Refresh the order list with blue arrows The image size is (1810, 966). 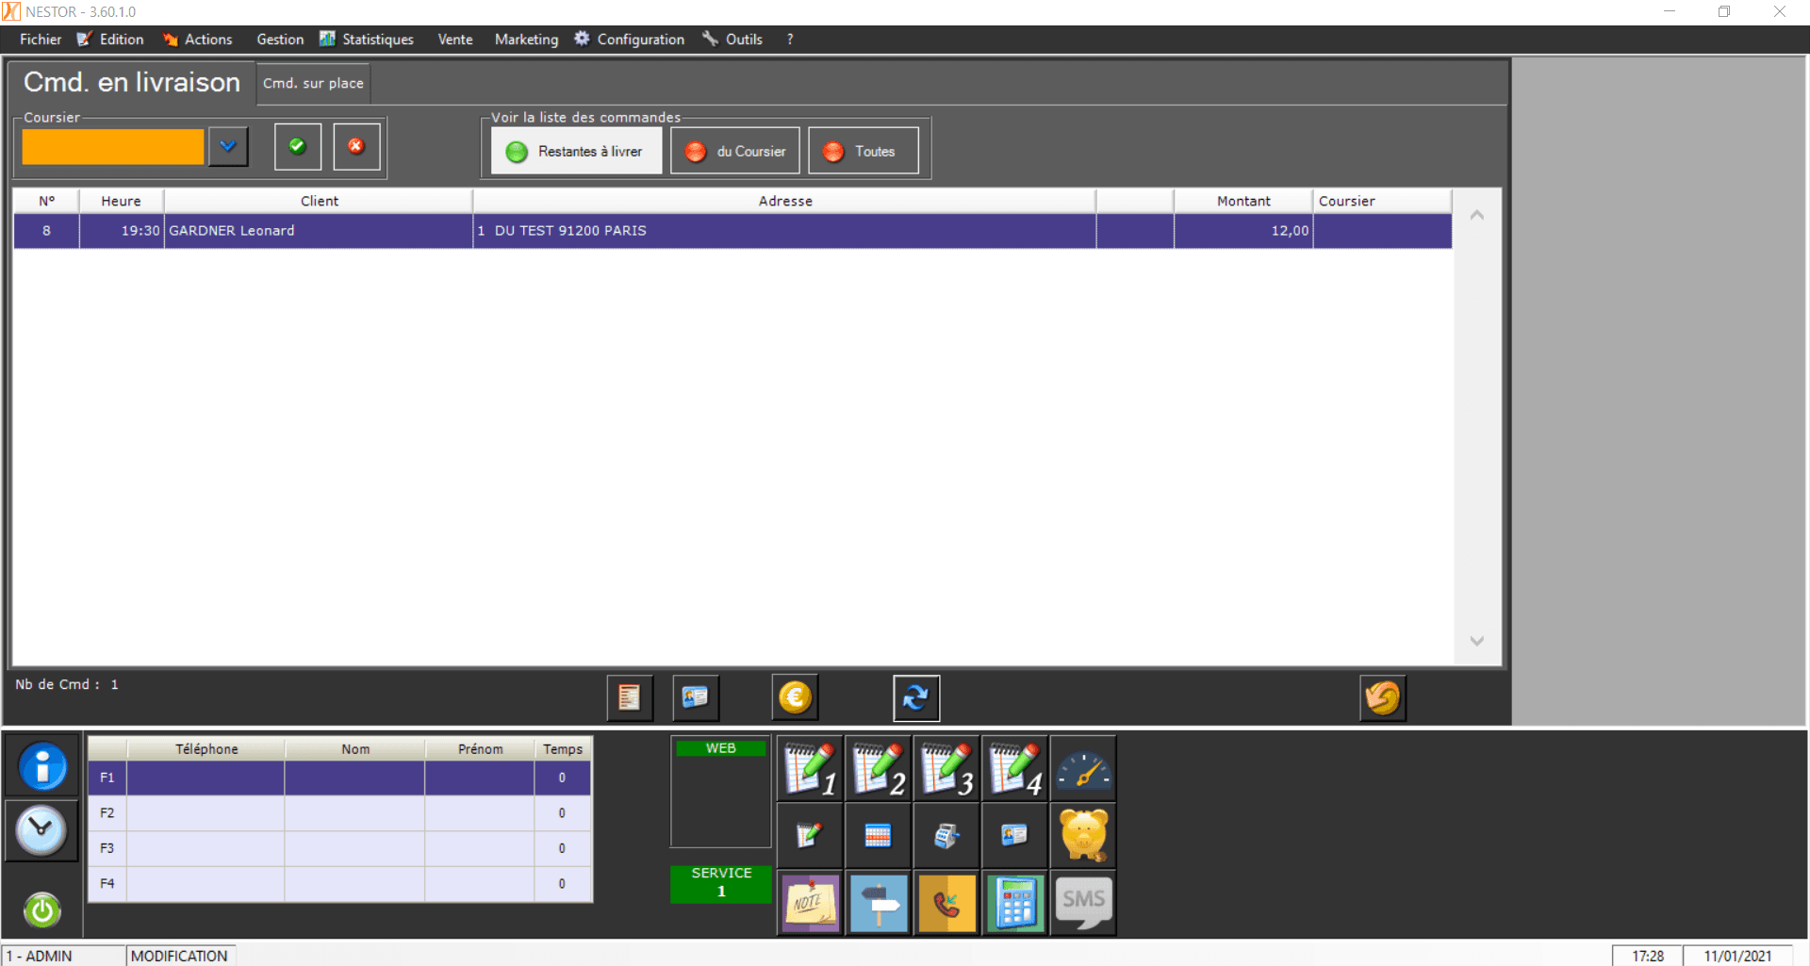coord(915,697)
